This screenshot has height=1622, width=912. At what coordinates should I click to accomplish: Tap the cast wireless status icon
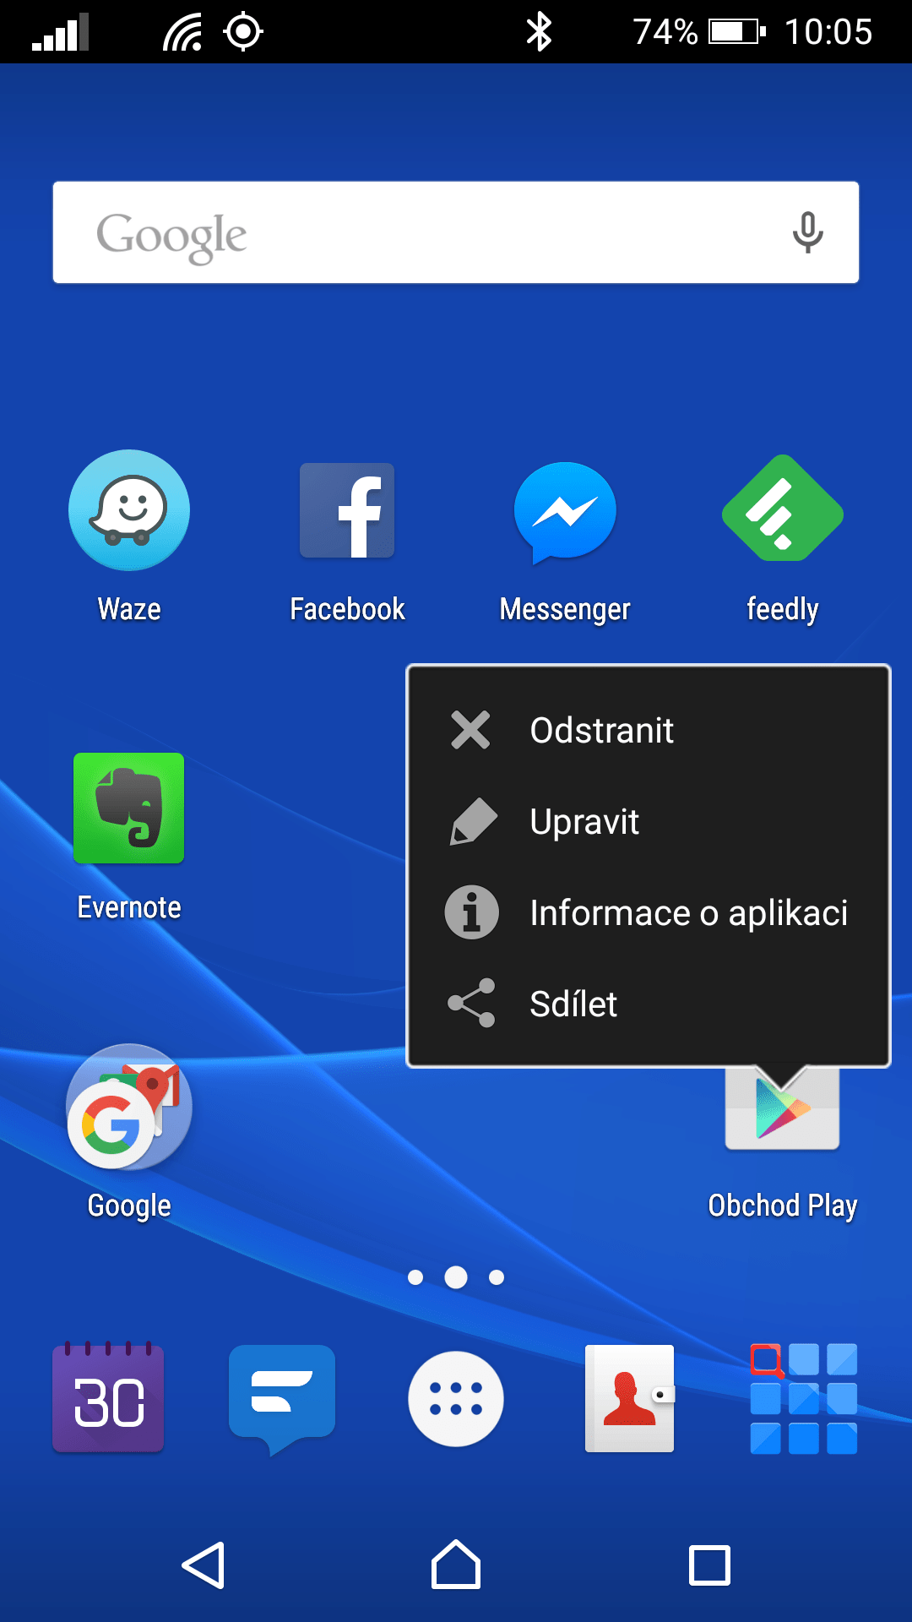pos(182,32)
